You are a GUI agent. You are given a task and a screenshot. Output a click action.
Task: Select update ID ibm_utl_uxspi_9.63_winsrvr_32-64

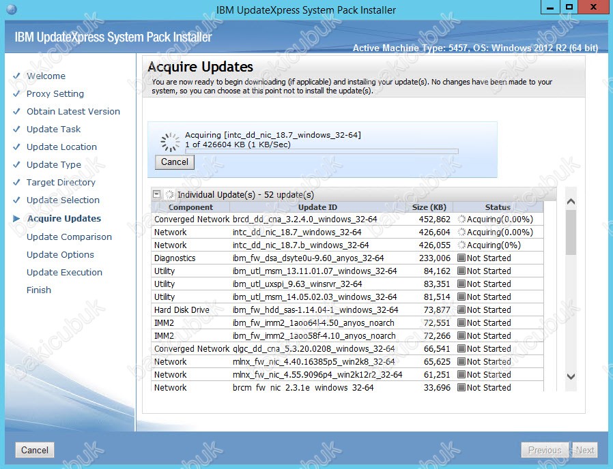pos(297,284)
